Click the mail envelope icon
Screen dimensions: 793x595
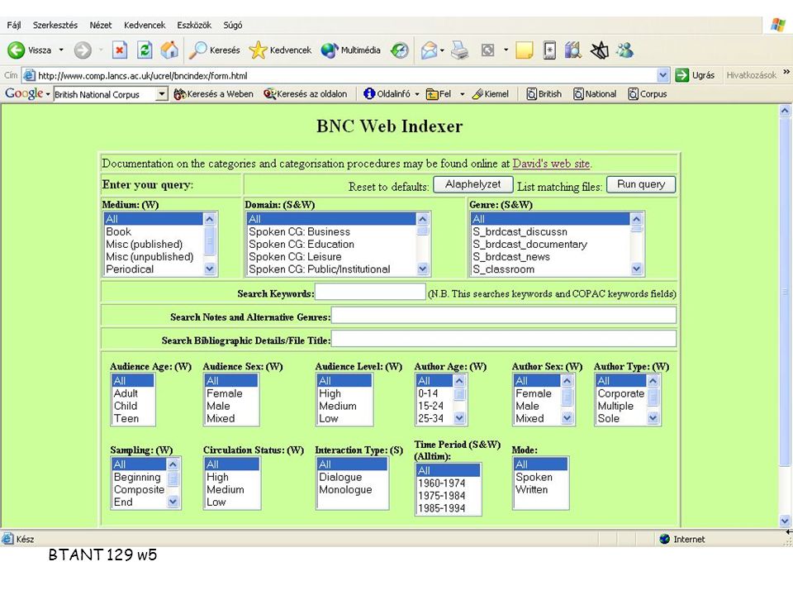(429, 50)
